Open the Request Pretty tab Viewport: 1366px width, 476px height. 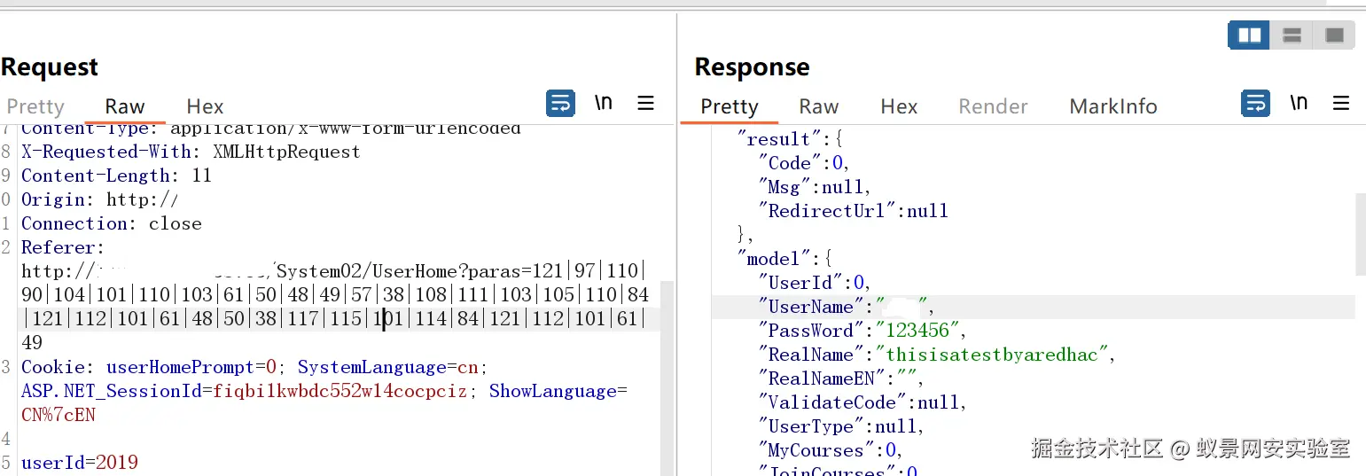[x=35, y=106]
